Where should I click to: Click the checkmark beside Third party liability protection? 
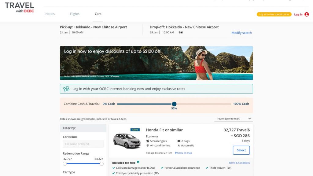click(114, 173)
